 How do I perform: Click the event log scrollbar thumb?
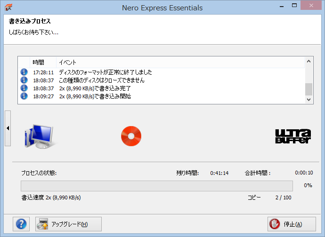[x=309, y=89]
